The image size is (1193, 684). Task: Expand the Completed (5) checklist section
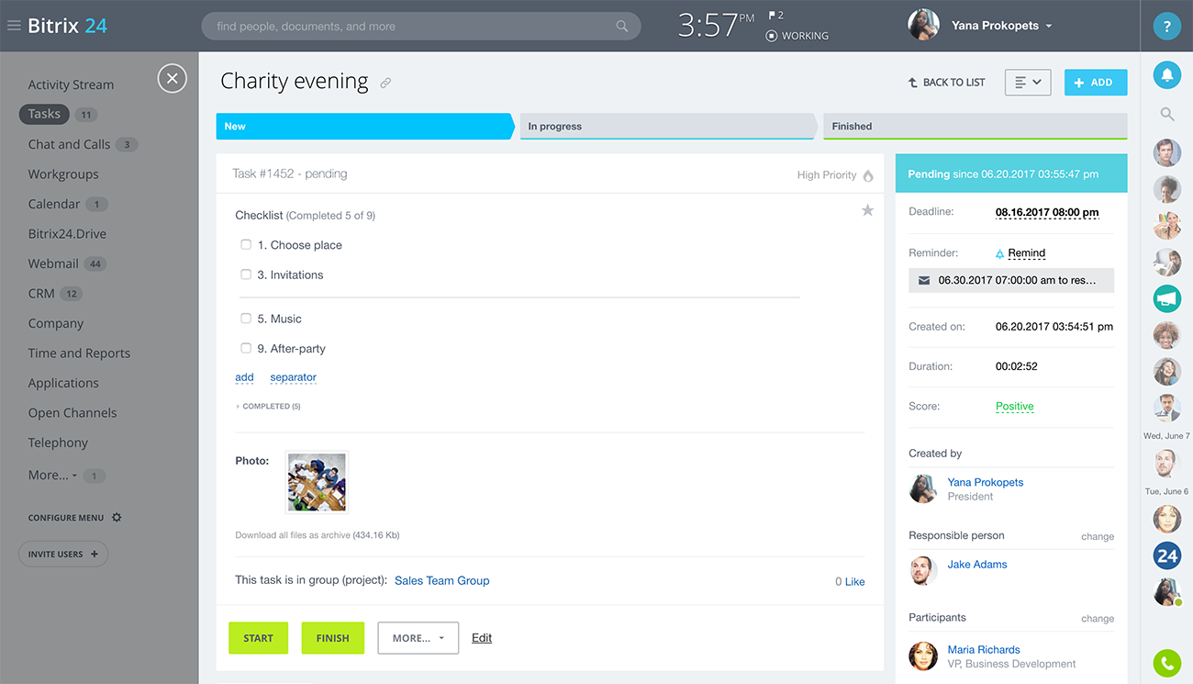click(x=271, y=406)
